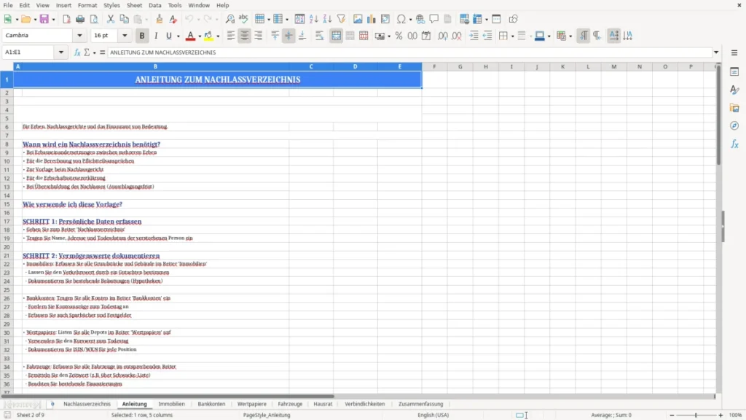Switch to the Zusammenfassung sheet tab
746x420 pixels.
tap(420, 404)
